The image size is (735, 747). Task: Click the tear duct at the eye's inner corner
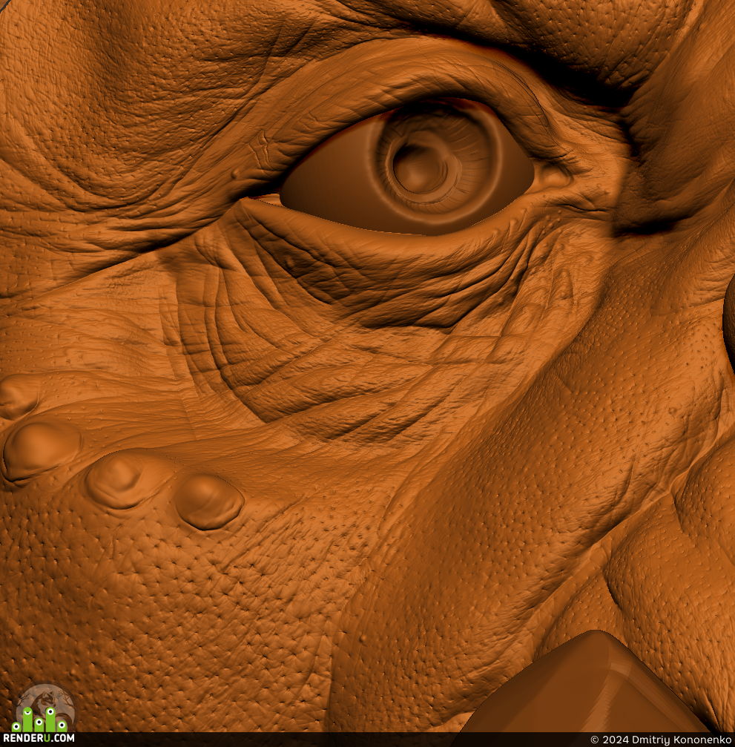tap(554, 178)
